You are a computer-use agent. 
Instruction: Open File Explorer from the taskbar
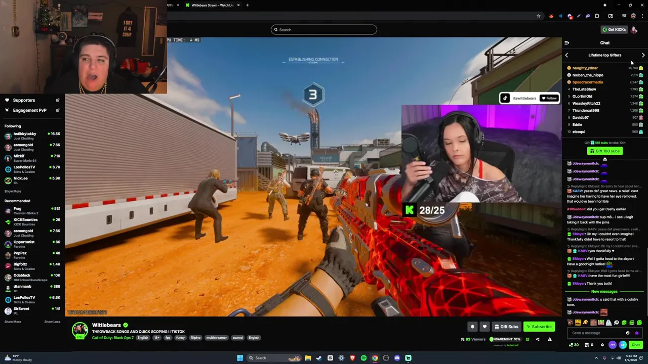click(x=308, y=358)
